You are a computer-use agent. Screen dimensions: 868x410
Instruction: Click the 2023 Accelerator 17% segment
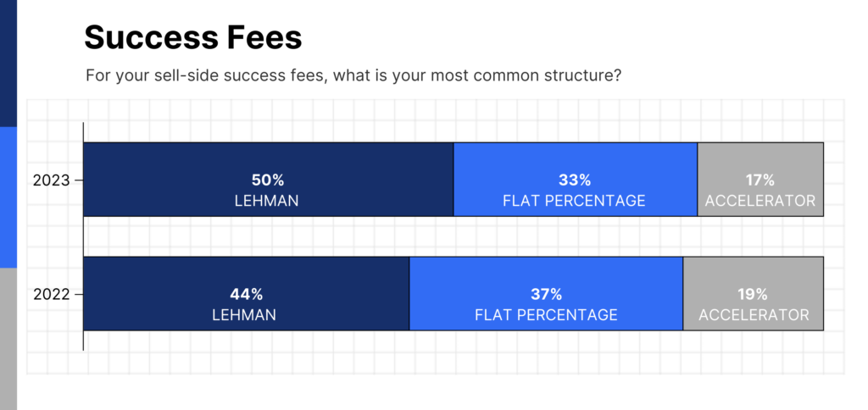pos(760,180)
